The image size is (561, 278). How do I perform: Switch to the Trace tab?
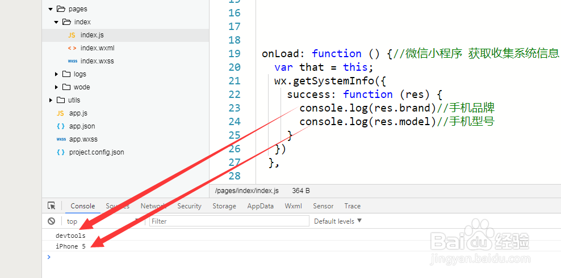point(353,206)
